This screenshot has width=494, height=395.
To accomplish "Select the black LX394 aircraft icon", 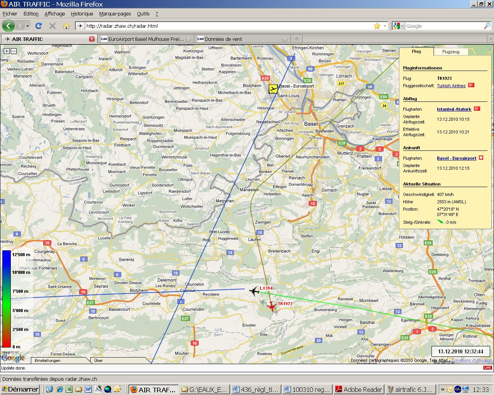I will tap(254, 291).
